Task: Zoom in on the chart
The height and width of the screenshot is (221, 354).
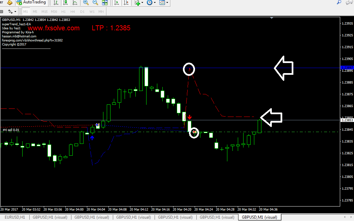Action: click(86, 3)
